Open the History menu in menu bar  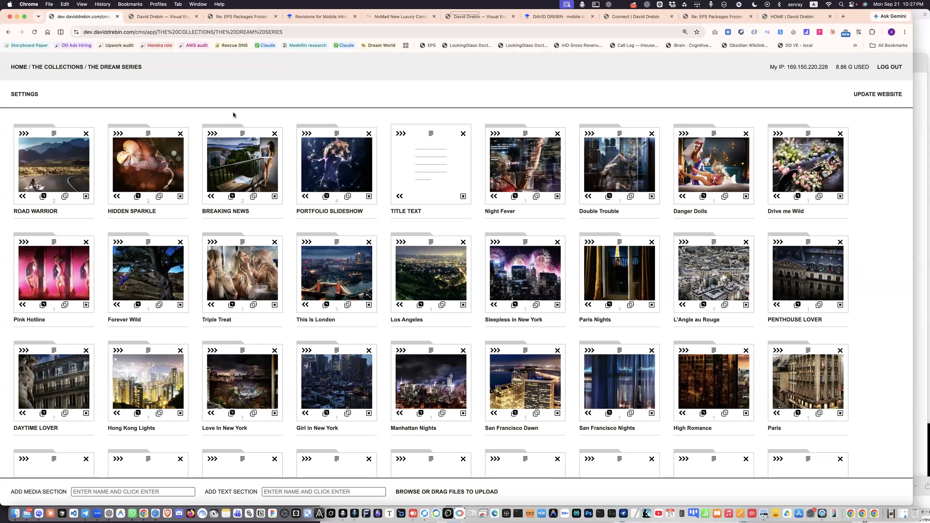pos(102,4)
